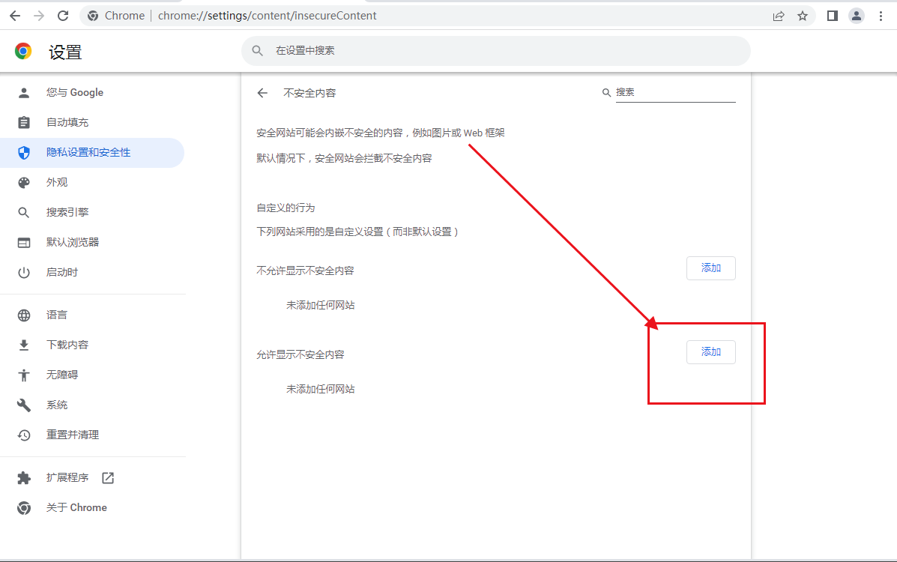This screenshot has height=562, width=897.
Task: Click the puzzle icon for 扩展程序
Action: 24,478
